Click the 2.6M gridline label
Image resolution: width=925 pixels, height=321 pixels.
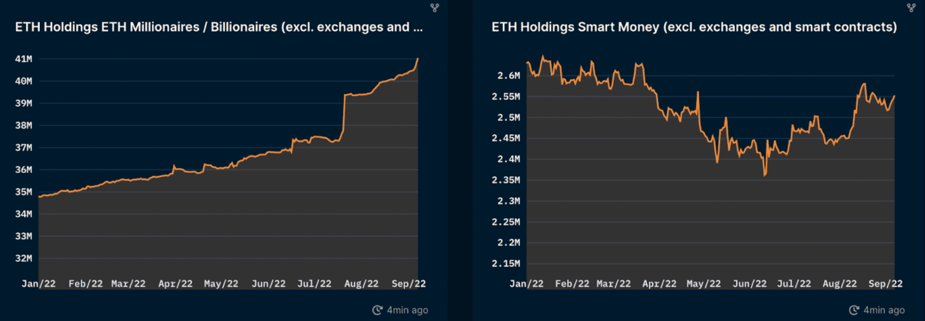tap(509, 76)
